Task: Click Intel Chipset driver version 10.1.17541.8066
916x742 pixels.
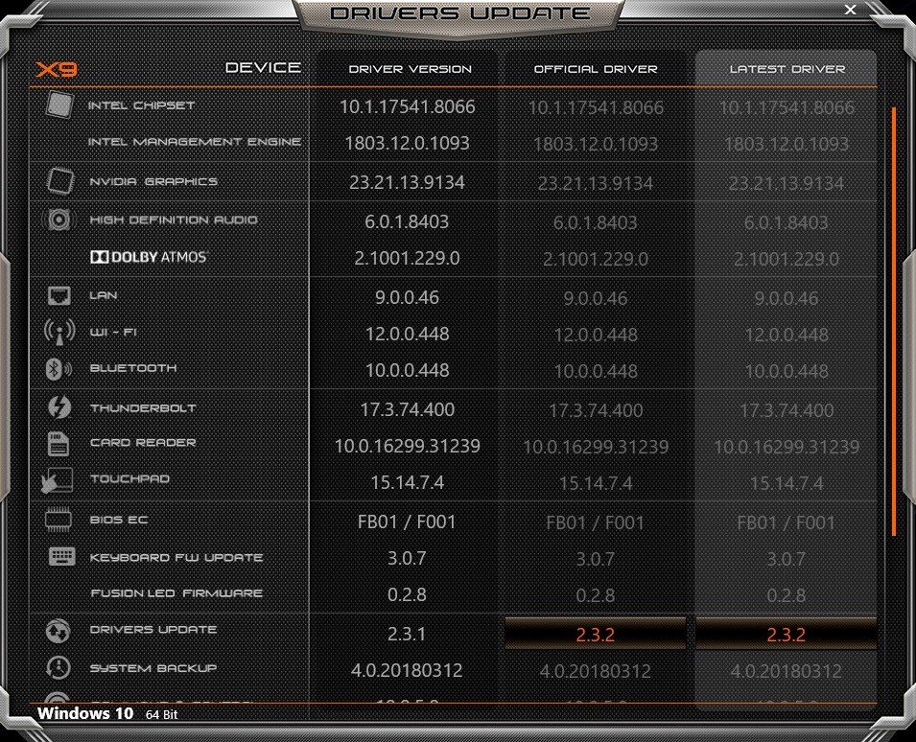Action: 408,106
